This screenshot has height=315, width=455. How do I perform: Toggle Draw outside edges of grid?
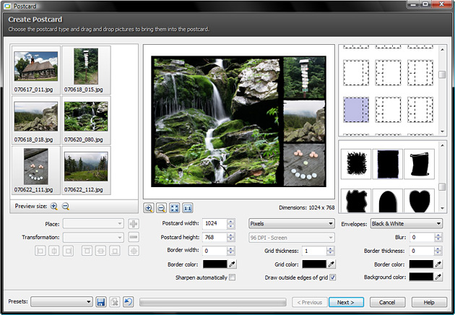332,277
